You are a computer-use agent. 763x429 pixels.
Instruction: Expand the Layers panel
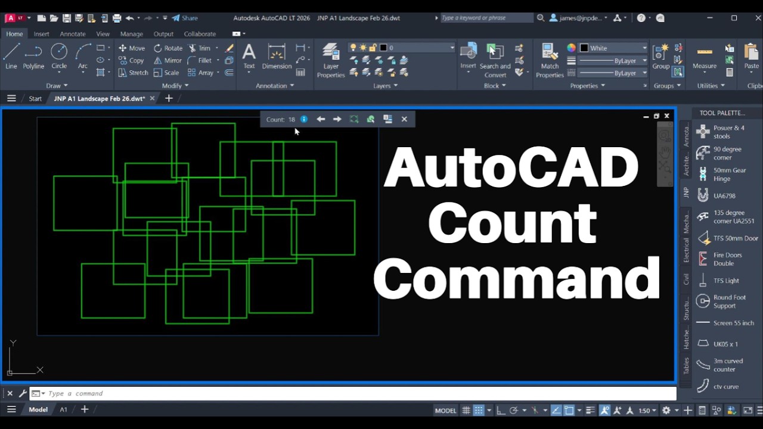[x=385, y=86]
